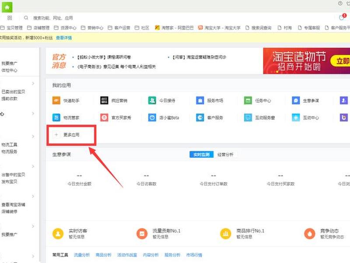This screenshot has height=263, width=350.
Task: Expand the sidebar section chevron beside 心
Action: tap(33, 114)
